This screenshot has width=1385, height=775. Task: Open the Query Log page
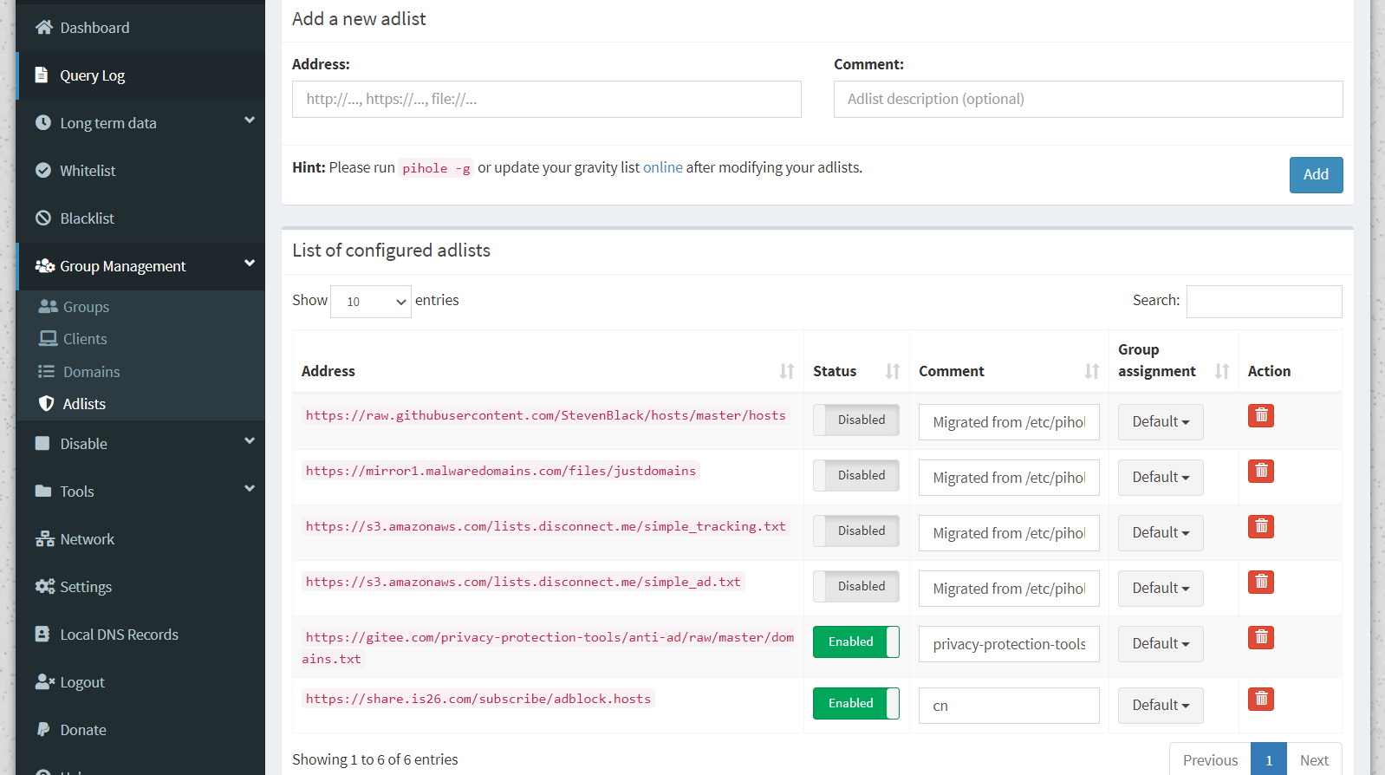(x=92, y=75)
